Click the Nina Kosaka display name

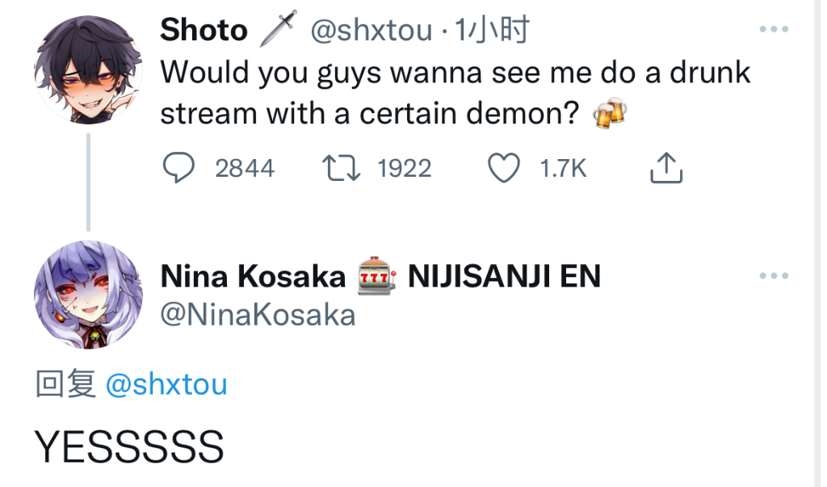pos(253,277)
